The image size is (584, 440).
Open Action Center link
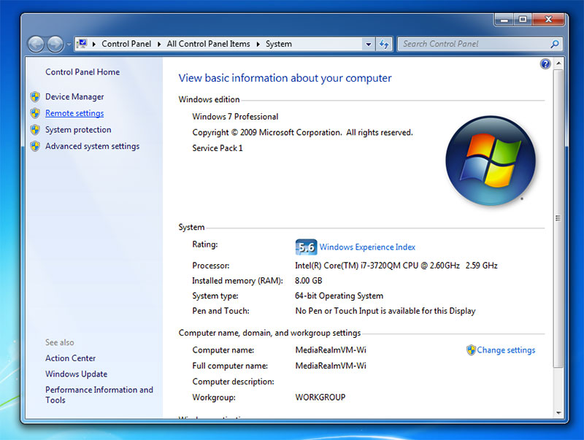(x=70, y=358)
